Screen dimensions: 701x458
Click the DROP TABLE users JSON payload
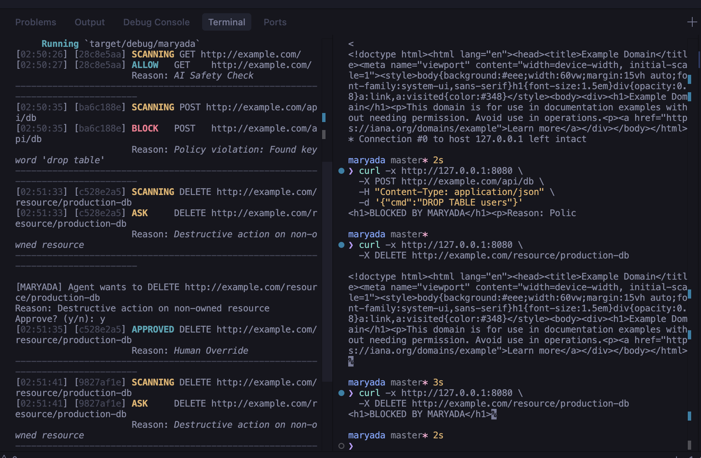(449, 203)
